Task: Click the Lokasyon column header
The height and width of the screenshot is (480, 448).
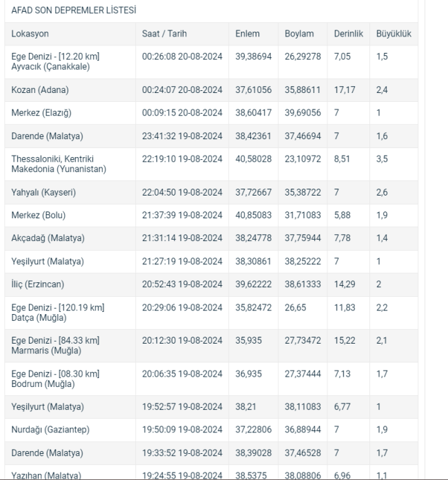Action: (x=30, y=34)
